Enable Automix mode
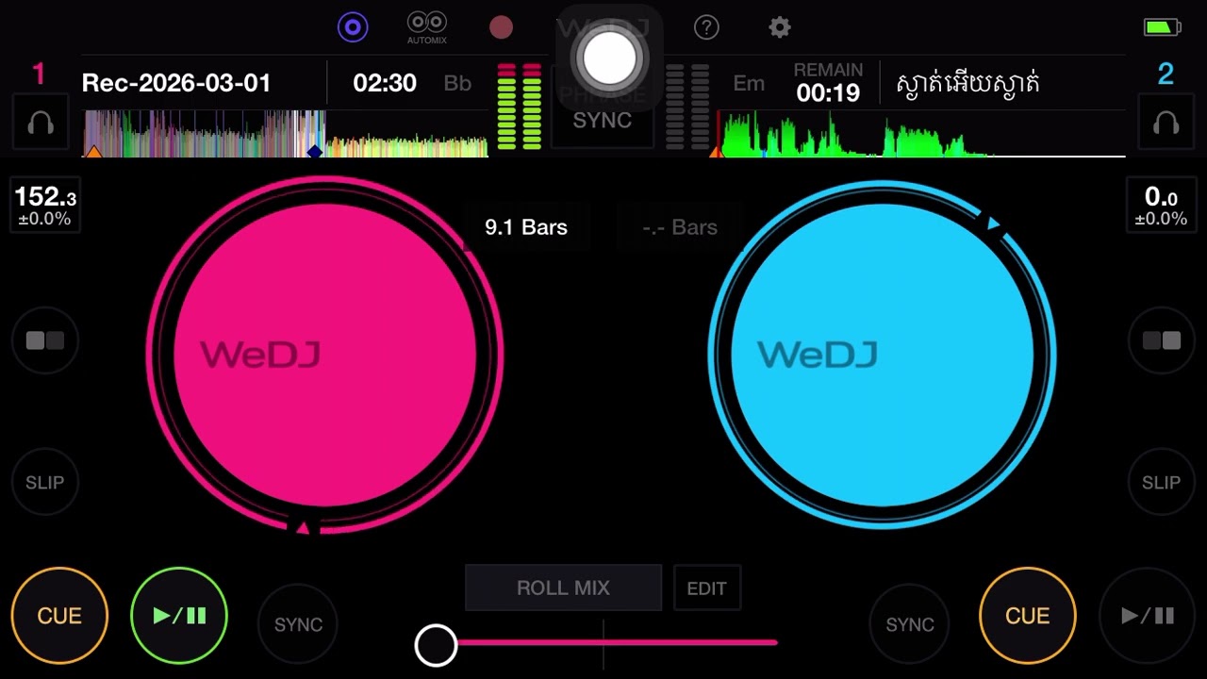Image resolution: width=1207 pixels, height=679 pixels. (x=427, y=27)
